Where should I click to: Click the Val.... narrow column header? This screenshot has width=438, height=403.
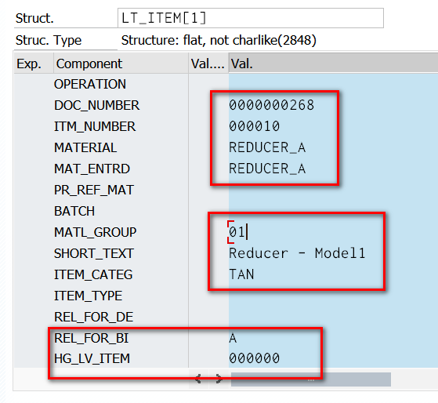(208, 64)
